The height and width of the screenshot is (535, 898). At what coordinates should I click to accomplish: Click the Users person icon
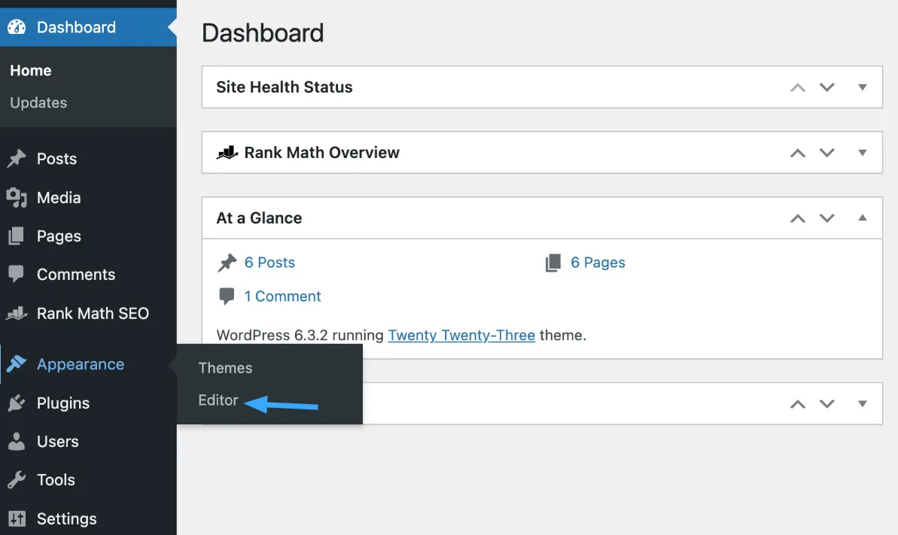[x=17, y=442]
